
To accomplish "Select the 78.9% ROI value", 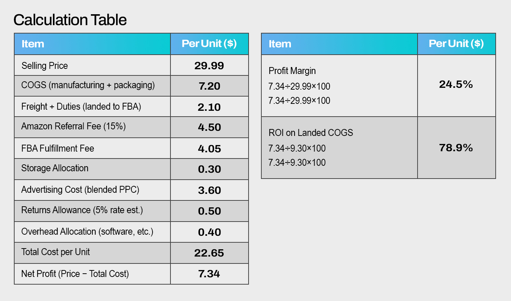I will [456, 148].
